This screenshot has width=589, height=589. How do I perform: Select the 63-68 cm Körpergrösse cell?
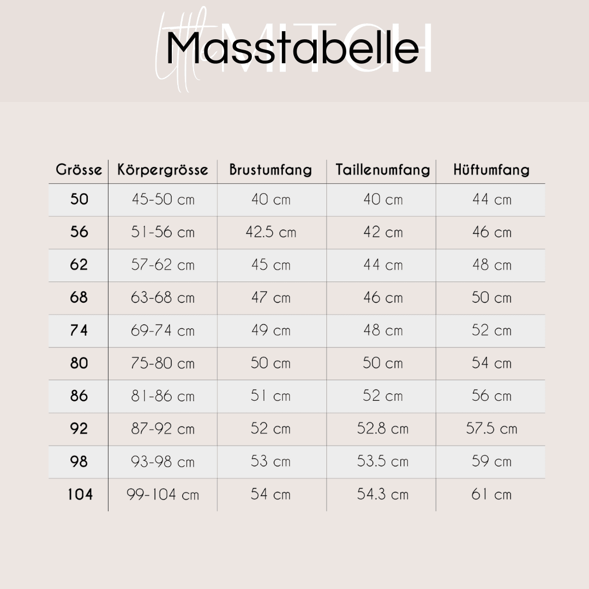pyautogui.click(x=163, y=298)
